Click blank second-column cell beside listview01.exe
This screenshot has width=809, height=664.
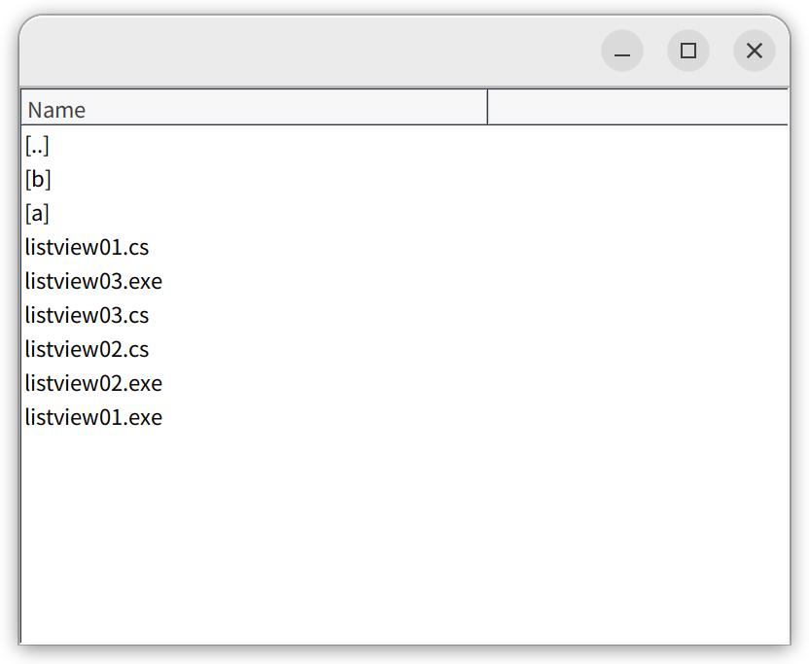(638, 418)
